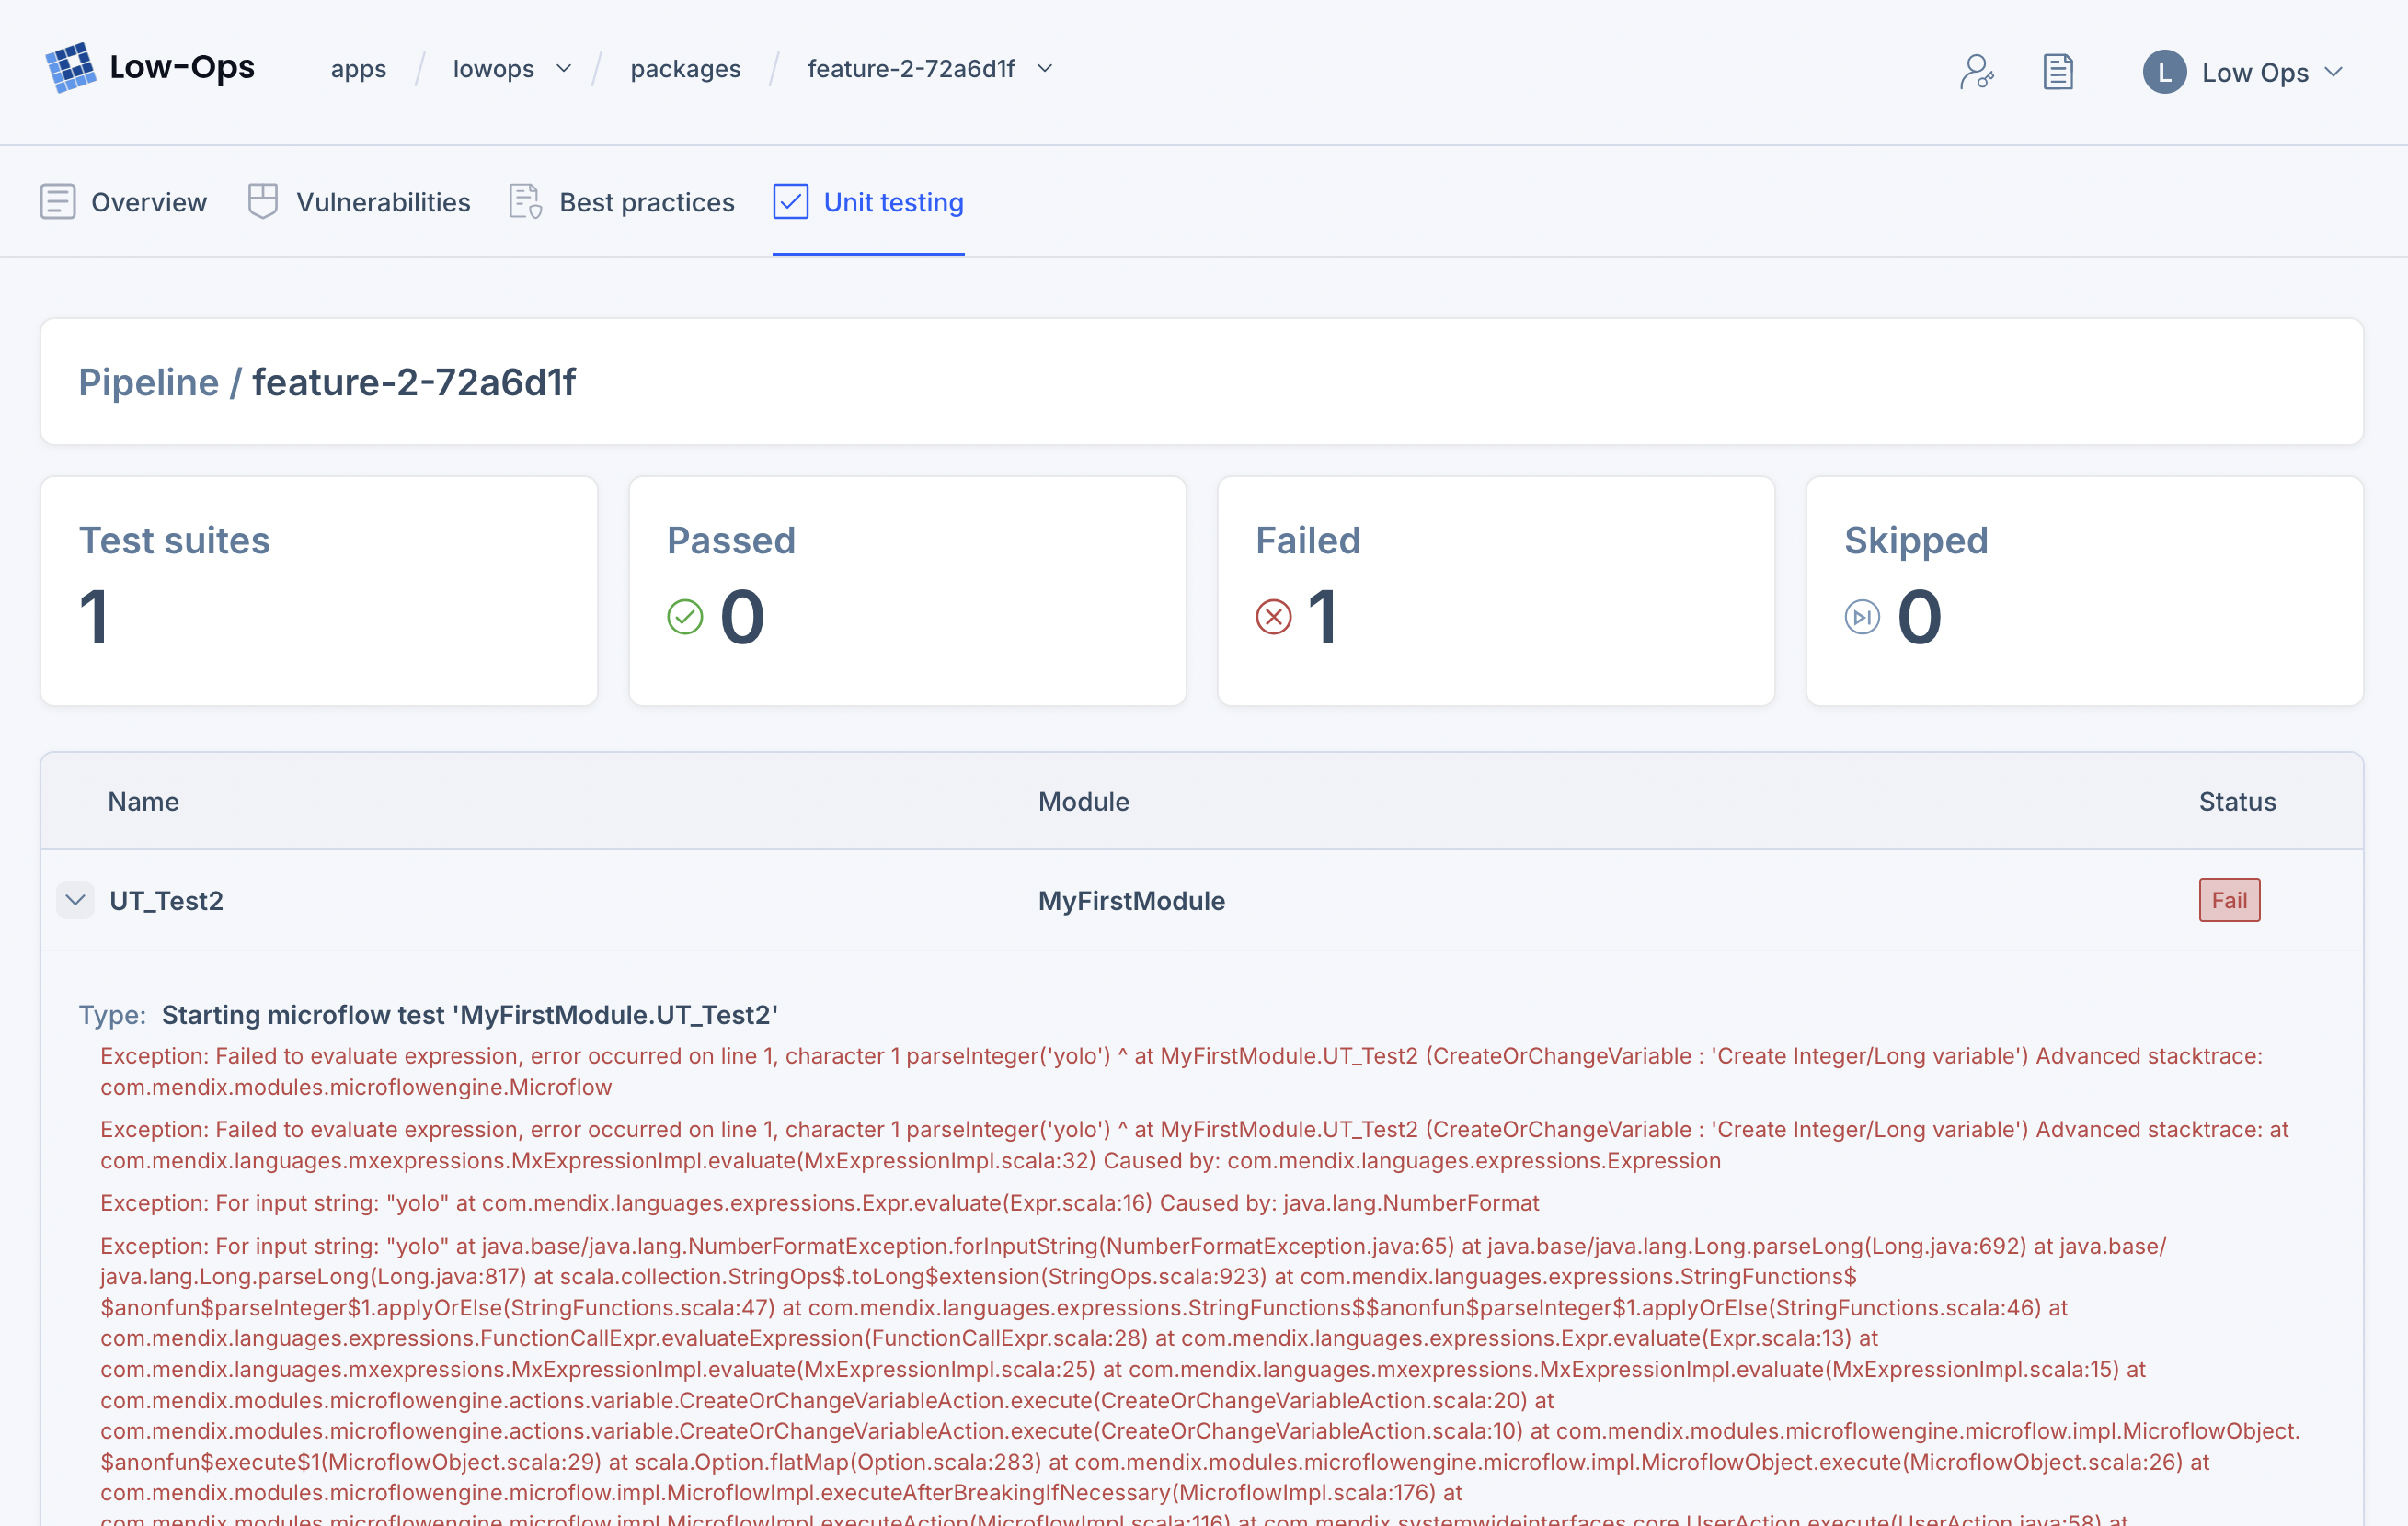Switch to the Overview tab
The image size is (2408, 1526).
click(149, 201)
